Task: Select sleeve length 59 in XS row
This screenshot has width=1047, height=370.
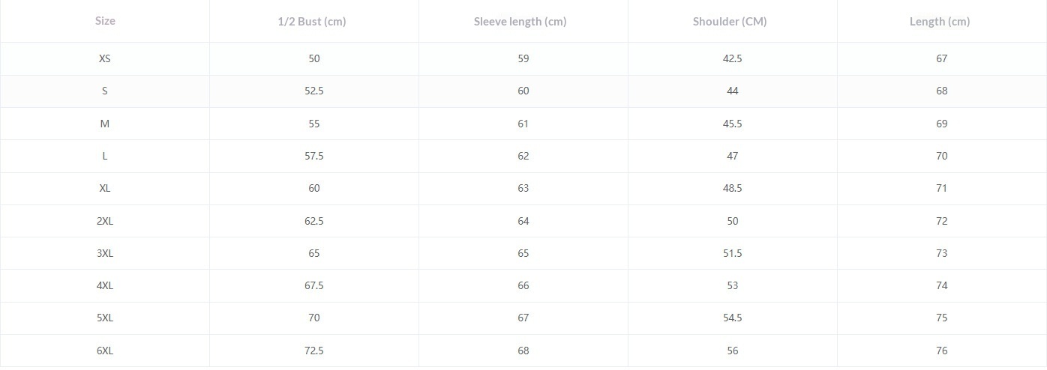Action: point(523,58)
